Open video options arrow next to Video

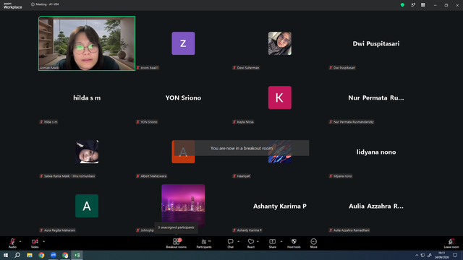tap(44, 241)
